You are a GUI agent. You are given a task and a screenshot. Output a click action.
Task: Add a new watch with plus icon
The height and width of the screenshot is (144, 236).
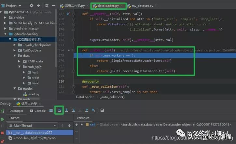pyautogui.click(x=76, y=125)
